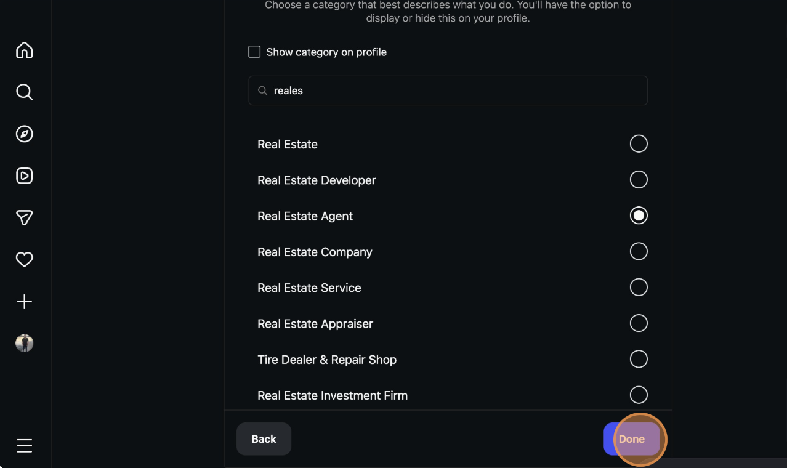This screenshot has width=787, height=468.
Task: Click the category search input field
Action: (448, 90)
